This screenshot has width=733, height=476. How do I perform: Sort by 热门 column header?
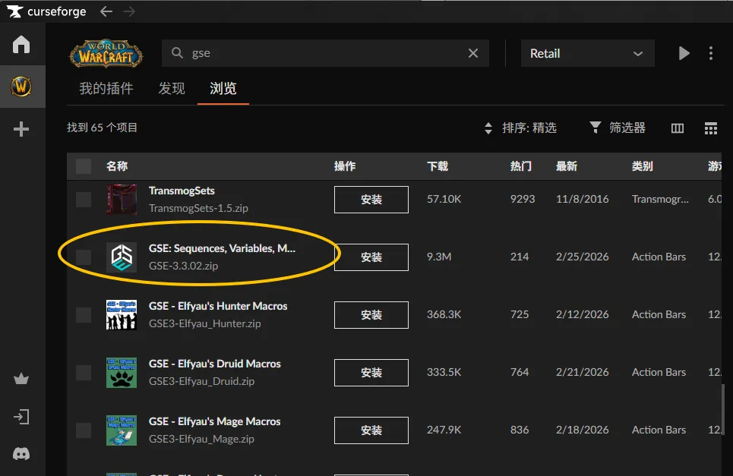[x=521, y=166]
